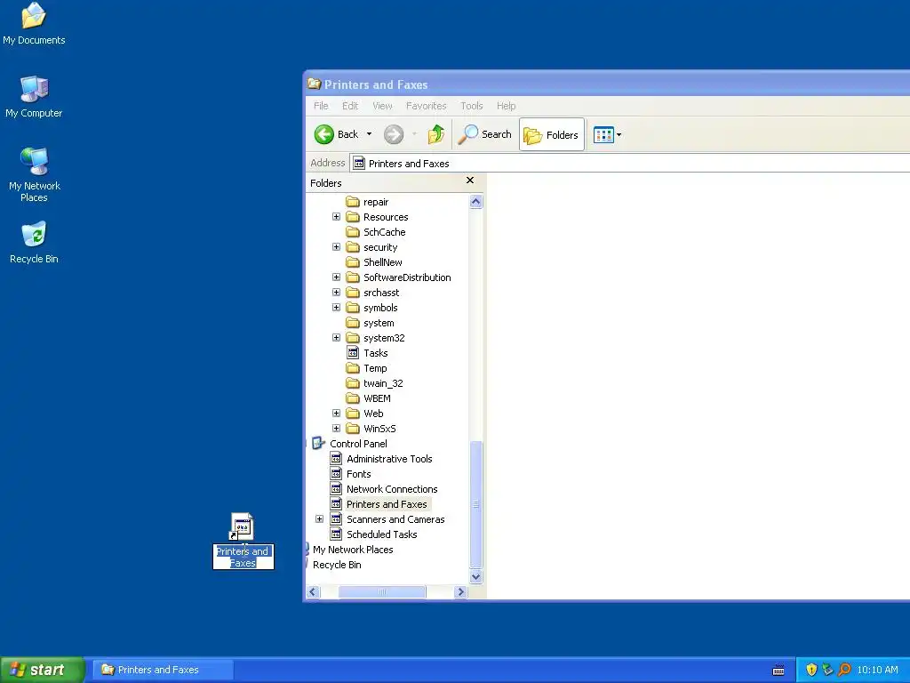This screenshot has height=683, width=910.
Task: Open the Views dropdown button
Action: click(x=607, y=135)
